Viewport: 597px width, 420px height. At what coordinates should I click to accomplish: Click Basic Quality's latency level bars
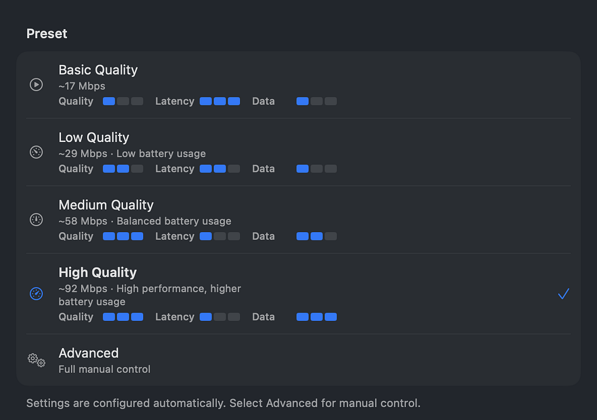pyautogui.click(x=220, y=101)
